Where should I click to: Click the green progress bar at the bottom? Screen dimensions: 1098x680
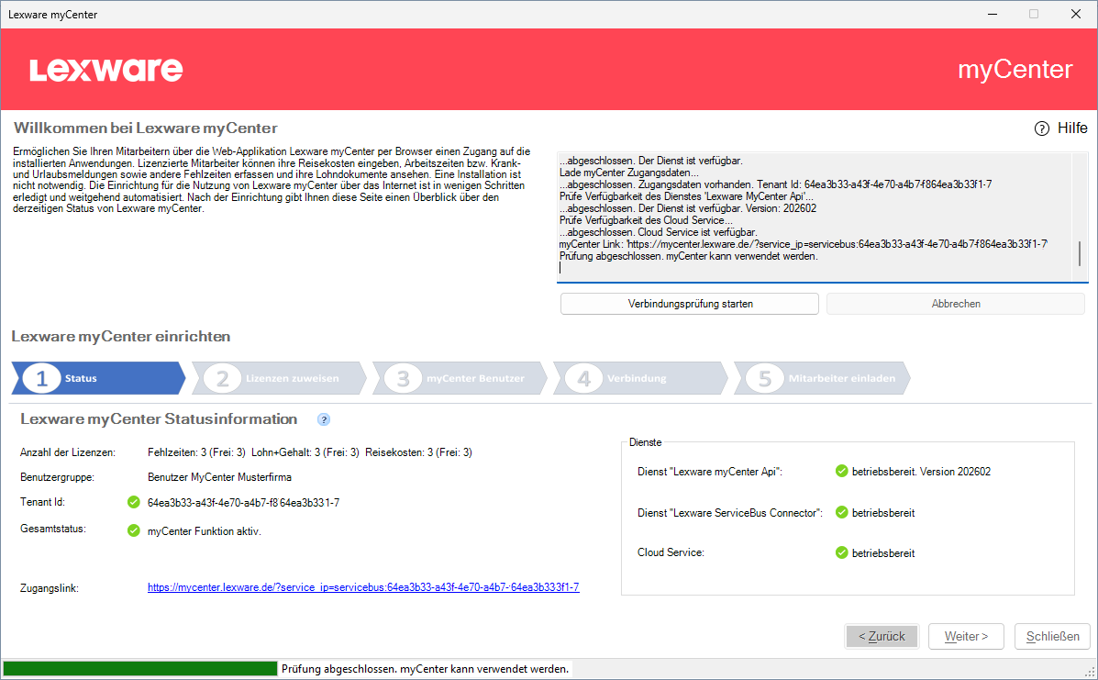point(139,669)
